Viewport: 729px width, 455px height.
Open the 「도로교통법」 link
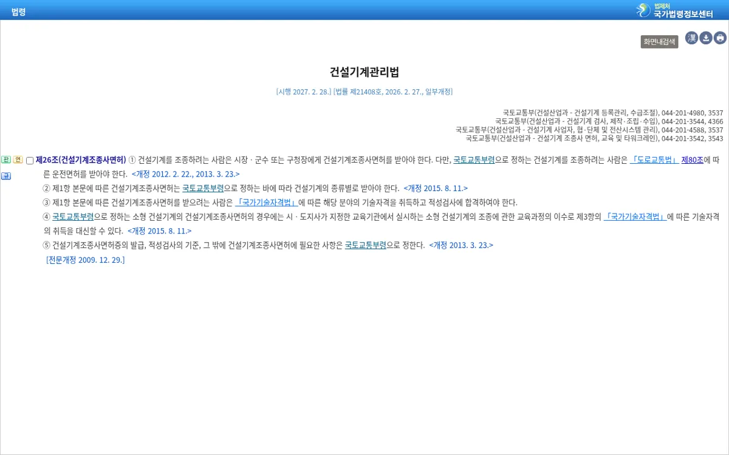coord(654,160)
